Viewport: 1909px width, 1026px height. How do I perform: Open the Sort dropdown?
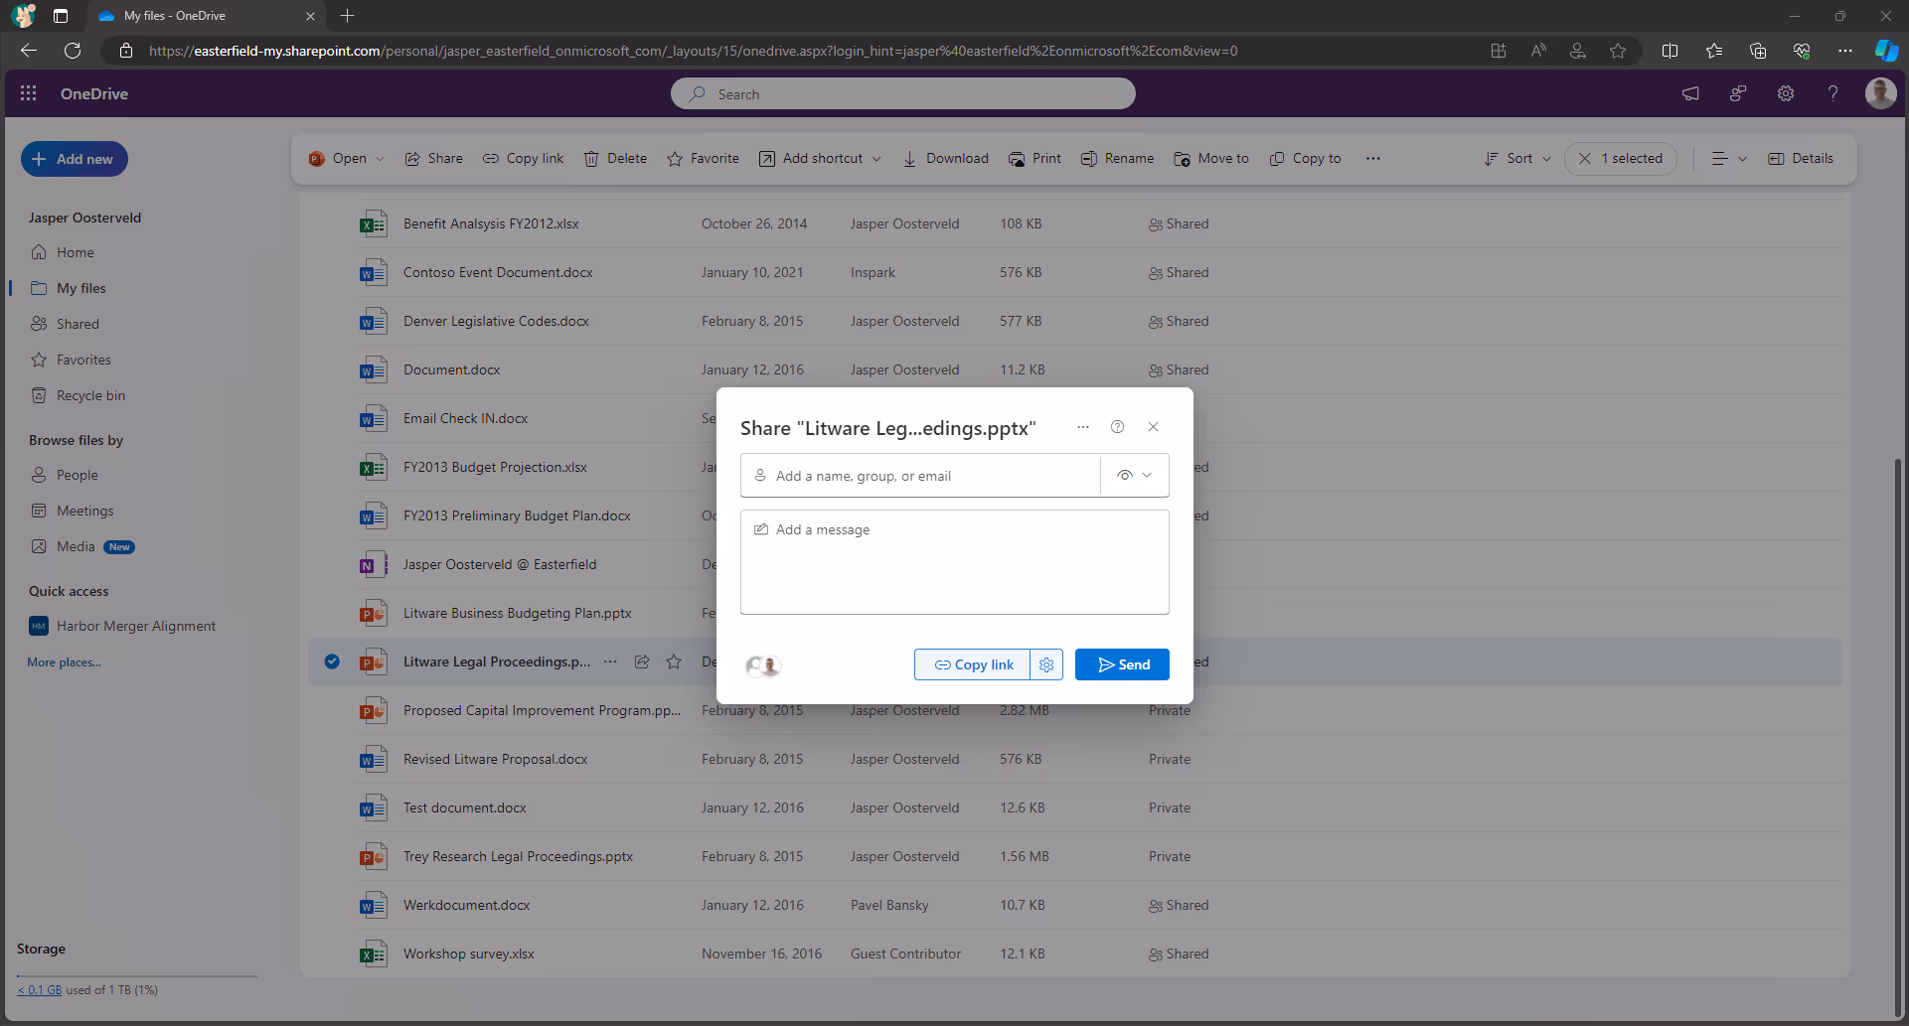[1517, 159]
